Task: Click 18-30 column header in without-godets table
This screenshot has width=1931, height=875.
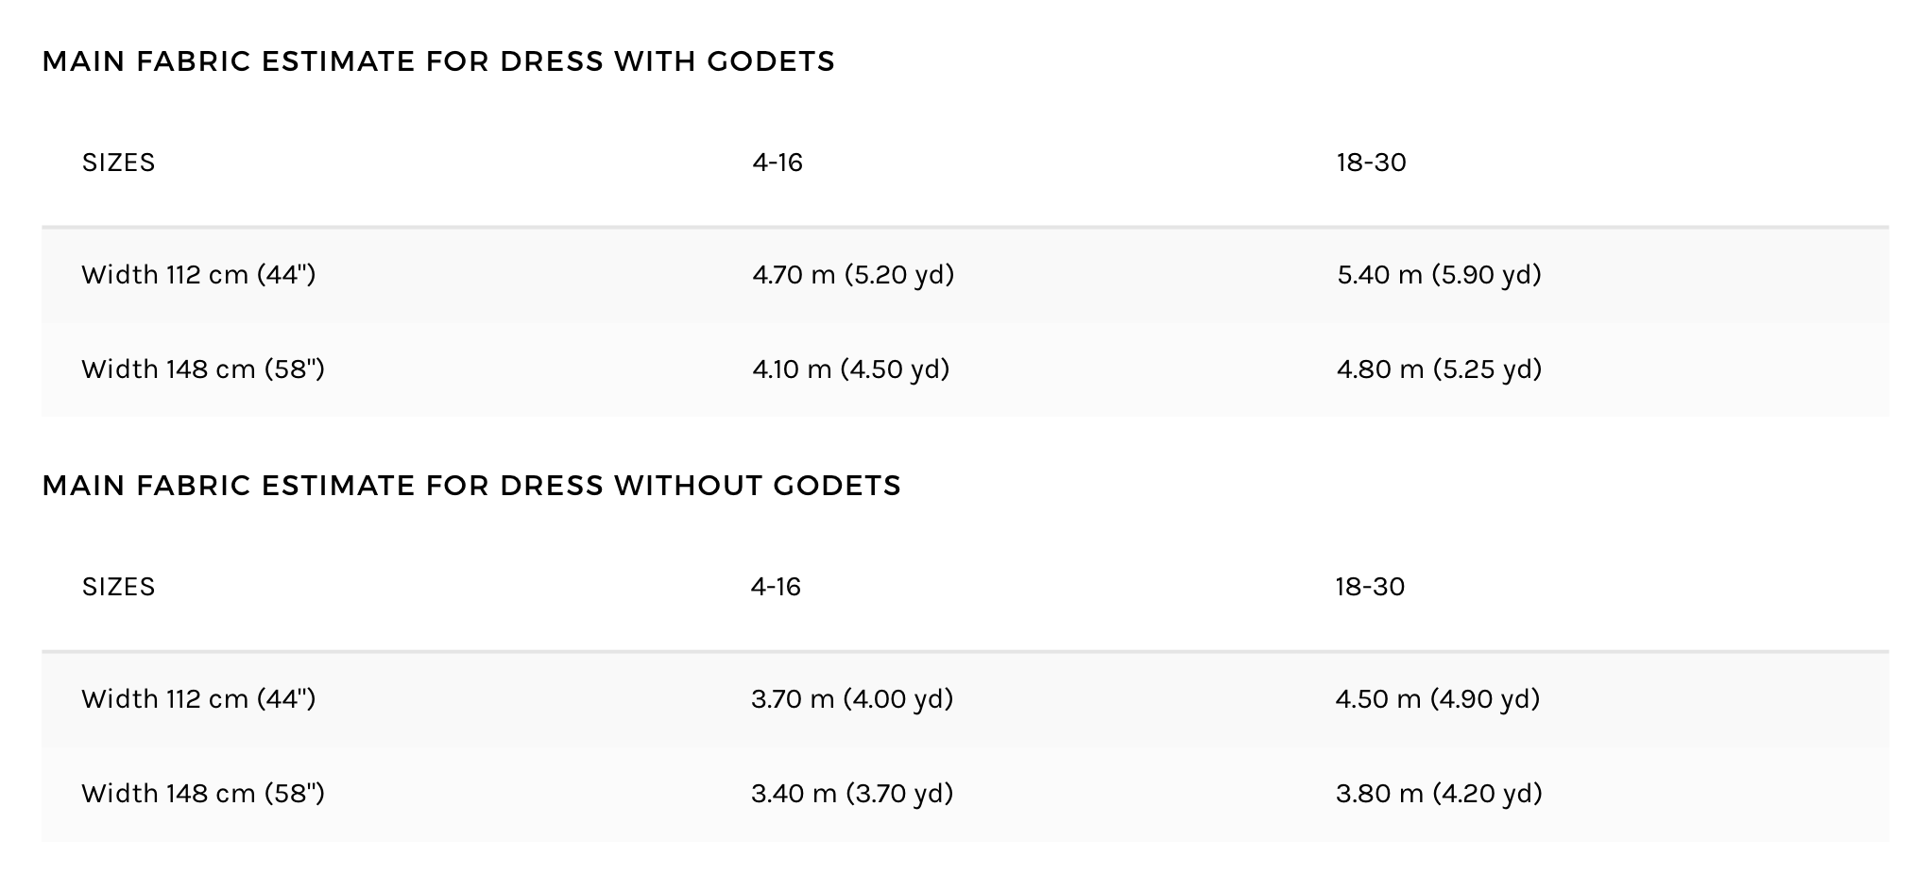Action: [1370, 587]
